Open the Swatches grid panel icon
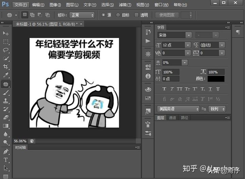Image resolution: width=245 pixels, height=179 pixels. [148, 98]
